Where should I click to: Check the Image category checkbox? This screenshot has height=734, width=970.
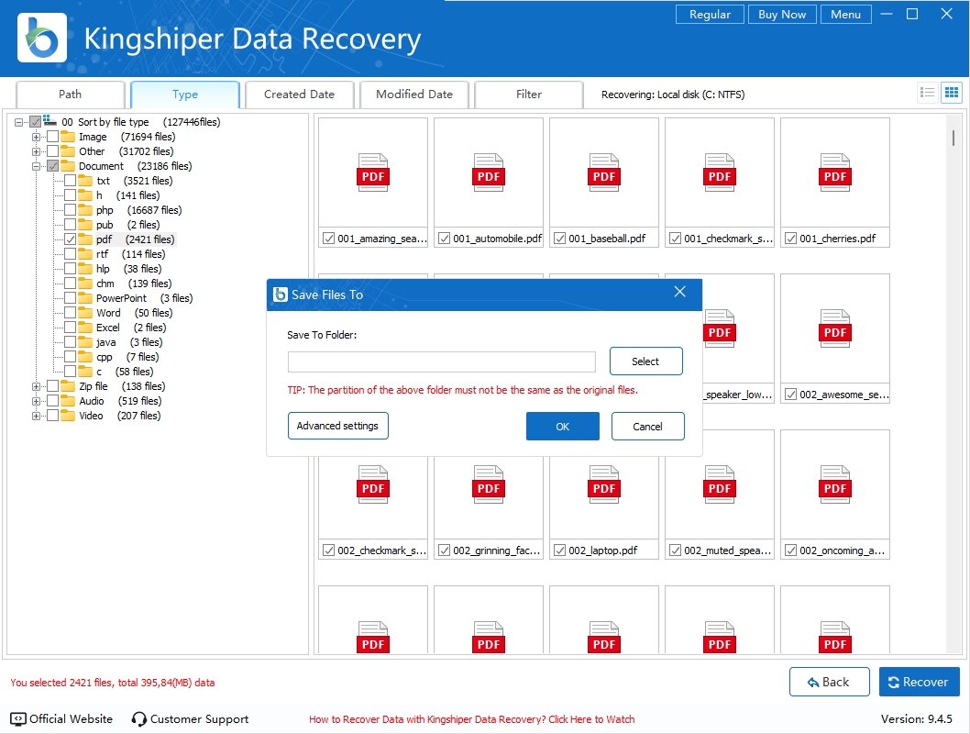(x=52, y=137)
